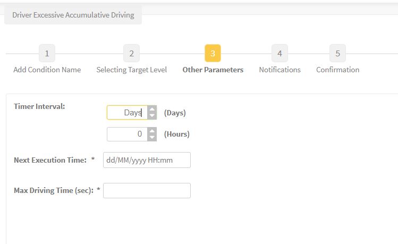Increase the Days spinner value
Screen dimensions: 398x244
coord(152,109)
